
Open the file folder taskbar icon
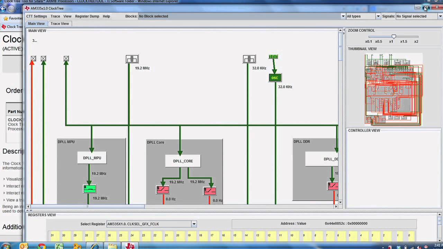click(112, 246)
